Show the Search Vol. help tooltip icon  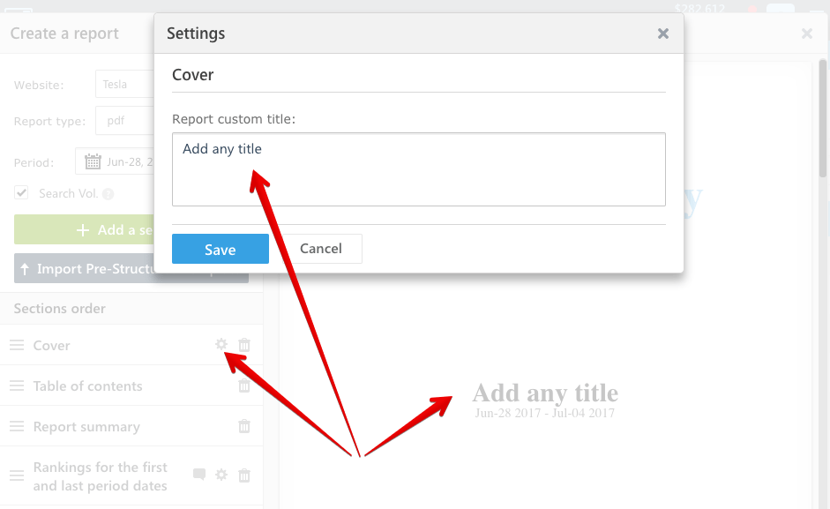[108, 194]
